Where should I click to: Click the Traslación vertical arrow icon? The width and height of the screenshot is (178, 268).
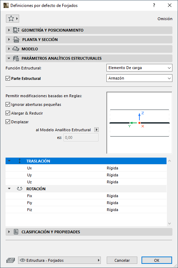(20, 161)
